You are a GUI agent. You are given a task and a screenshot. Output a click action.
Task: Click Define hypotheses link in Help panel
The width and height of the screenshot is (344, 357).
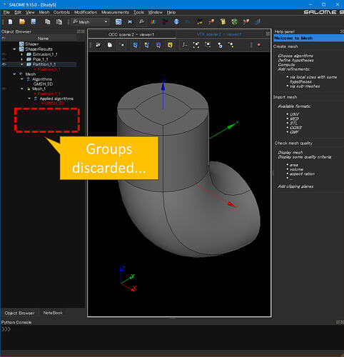coord(295,60)
